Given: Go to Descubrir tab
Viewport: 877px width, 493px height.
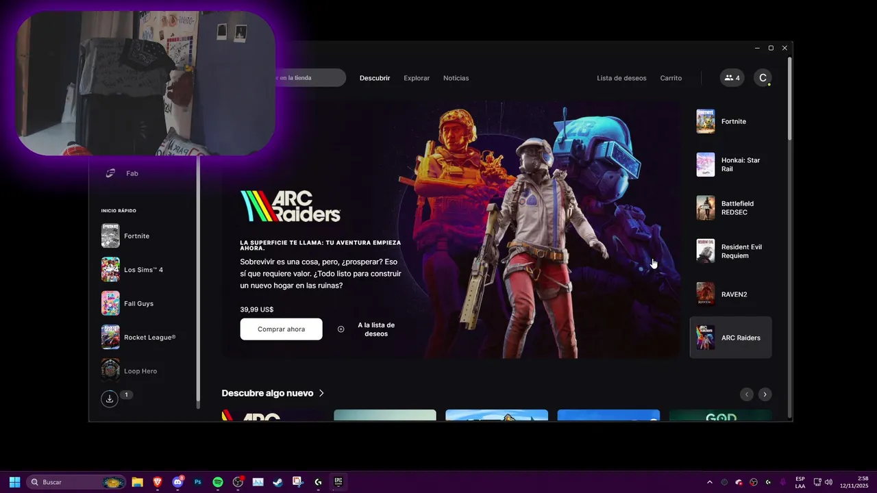Looking at the screenshot, I should pyautogui.click(x=375, y=78).
